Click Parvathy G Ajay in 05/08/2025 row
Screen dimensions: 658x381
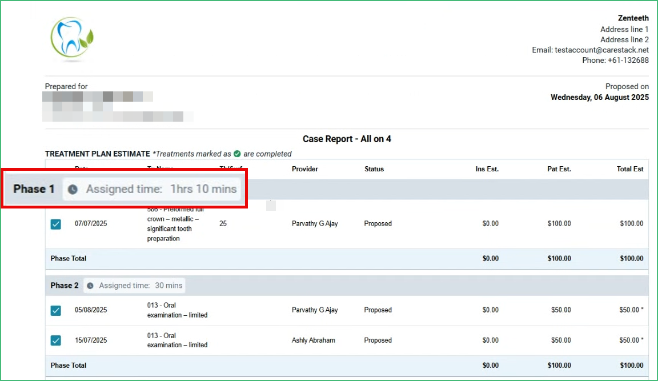coord(315,310)
